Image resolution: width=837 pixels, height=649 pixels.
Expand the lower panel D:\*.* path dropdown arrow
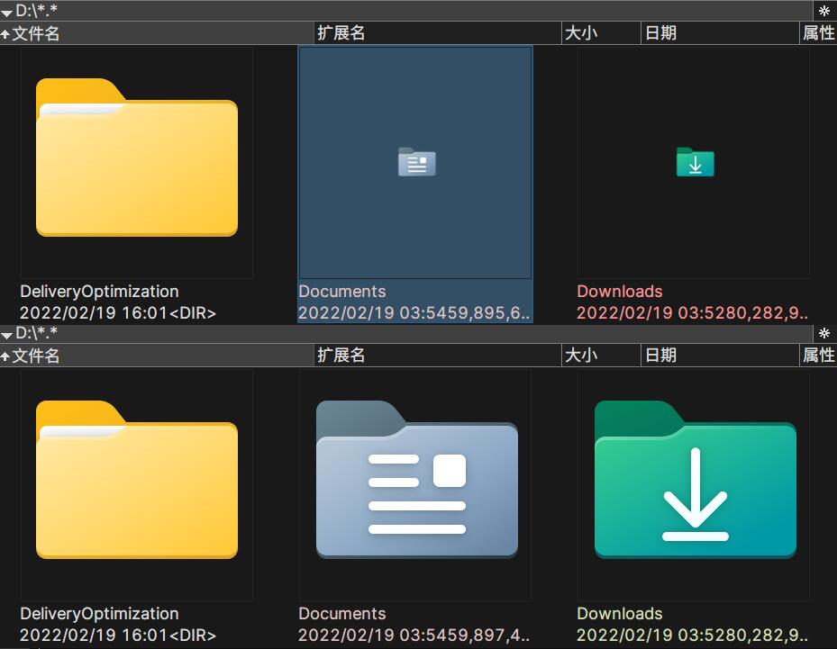7,334
